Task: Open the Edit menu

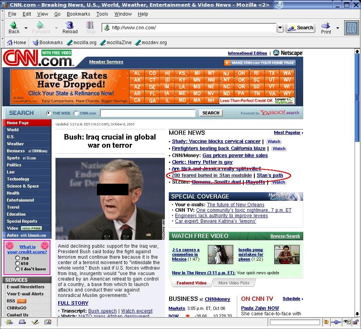Action: click(x=27, y=14)
